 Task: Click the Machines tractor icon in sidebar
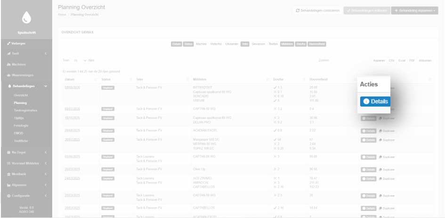tap(9, 65)
